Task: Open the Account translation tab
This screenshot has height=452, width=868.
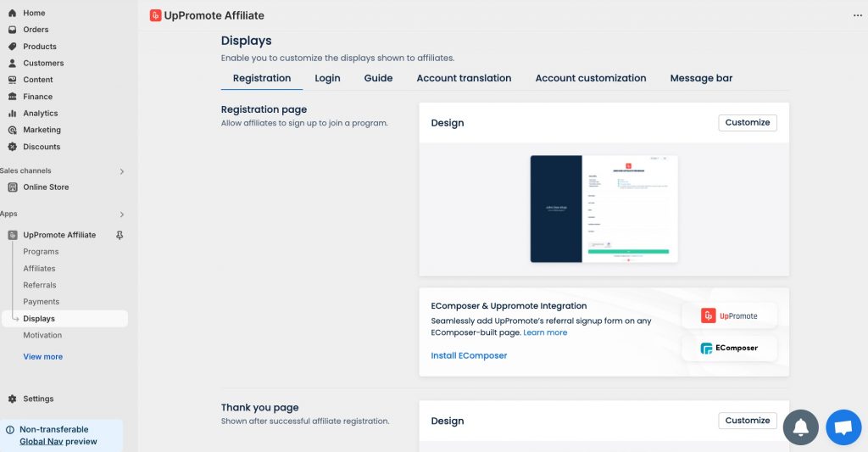Action: 464,78
